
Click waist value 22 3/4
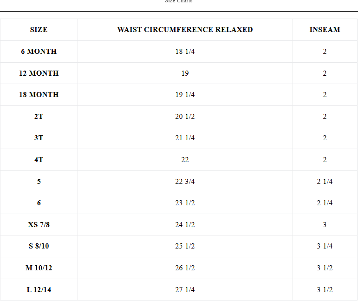click(185, 182)
